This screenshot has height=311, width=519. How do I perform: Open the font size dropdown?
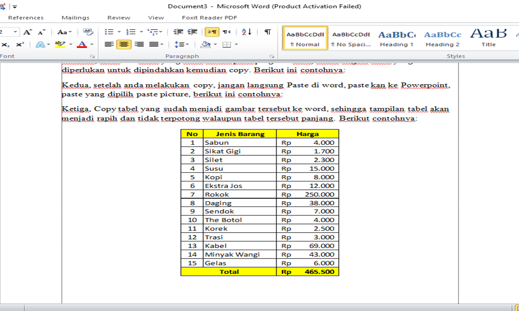click(15, 32)
